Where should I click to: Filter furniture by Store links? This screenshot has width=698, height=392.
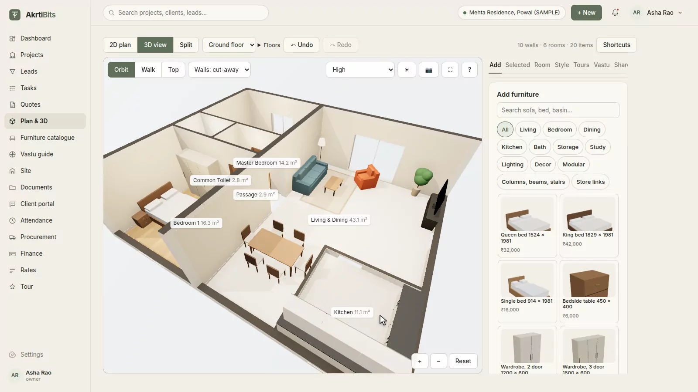[590, 182]
